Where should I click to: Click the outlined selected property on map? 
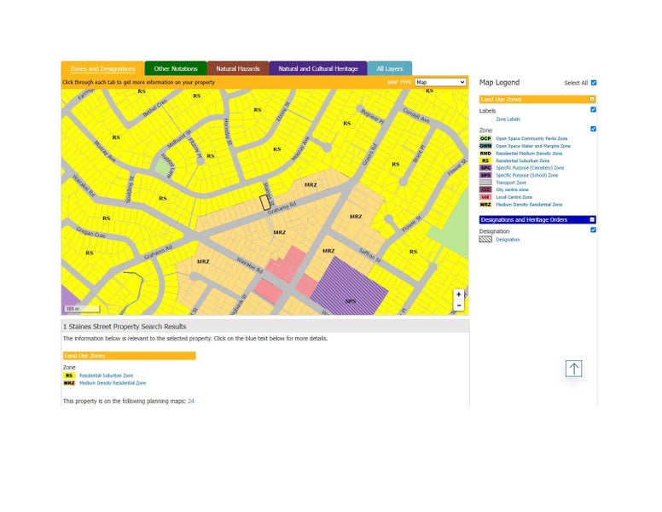click(264, 202)
